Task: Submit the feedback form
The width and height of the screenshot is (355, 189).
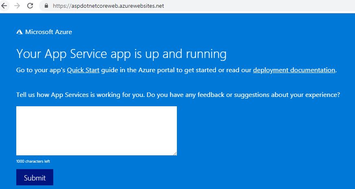Action: coord(35,177)
